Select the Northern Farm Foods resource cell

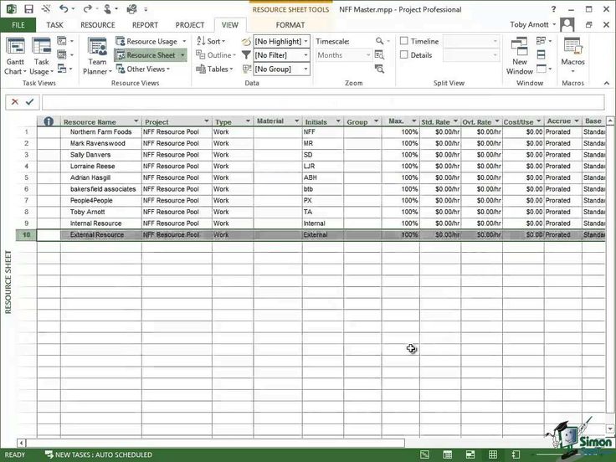point(101,132)
